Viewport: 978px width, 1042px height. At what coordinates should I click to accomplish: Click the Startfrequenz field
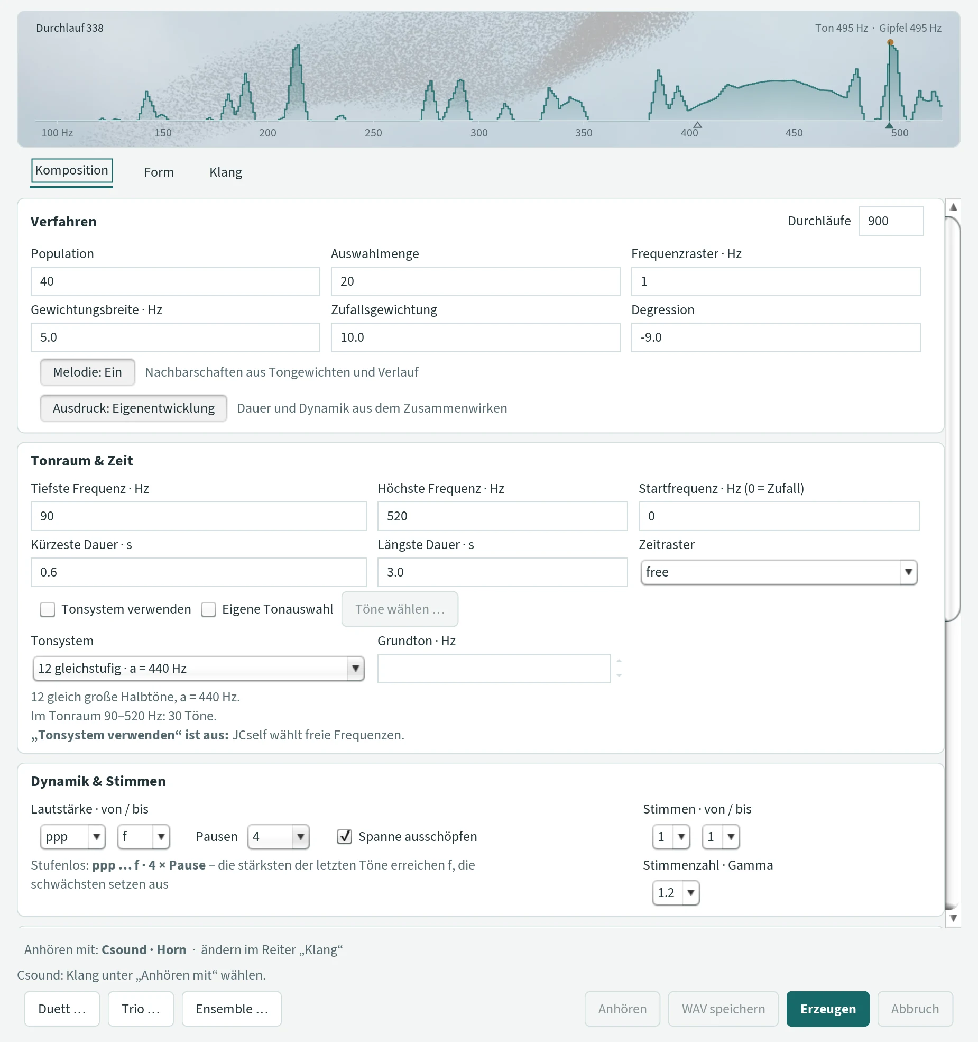(779, 516)
